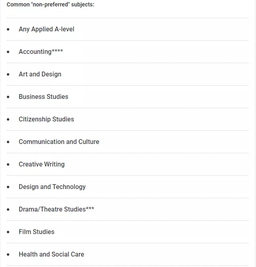The image size is (256, 267).
Task: Click the 'Citizenship Studies' item
Action: pyautogui.click(x=46, y=119)
